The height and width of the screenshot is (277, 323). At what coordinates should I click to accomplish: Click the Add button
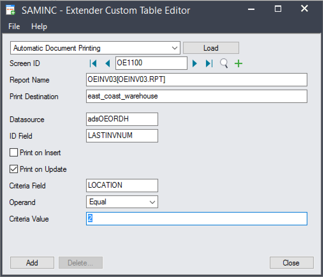(32, 263)
